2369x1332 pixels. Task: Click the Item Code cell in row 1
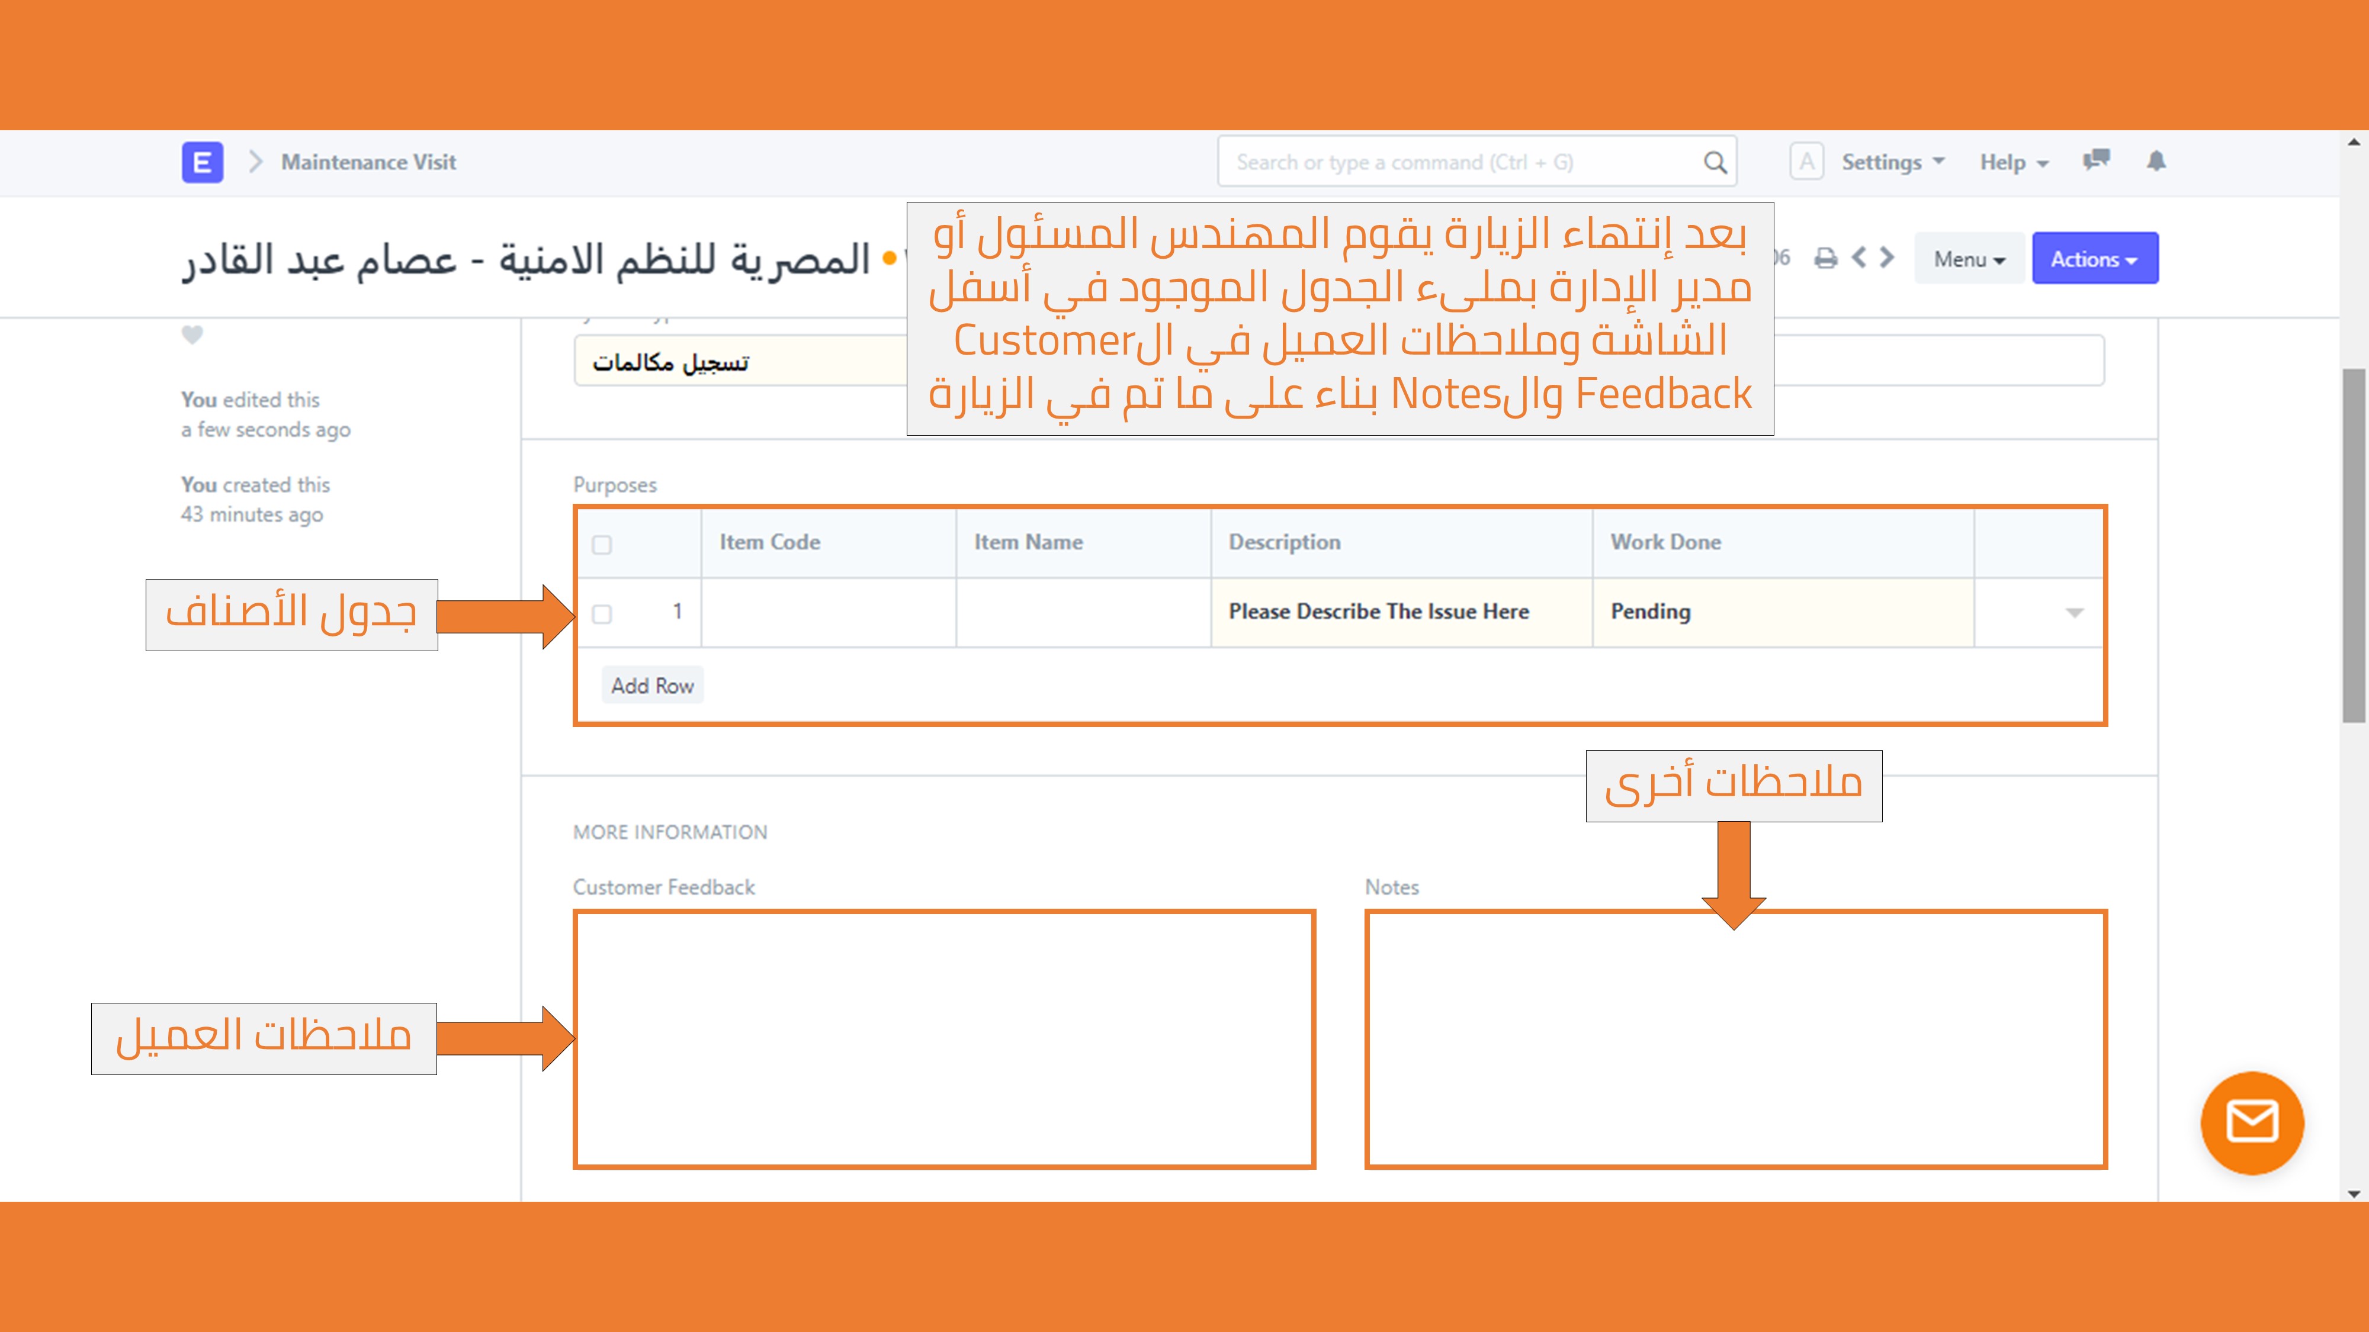[x=828, y=612]
